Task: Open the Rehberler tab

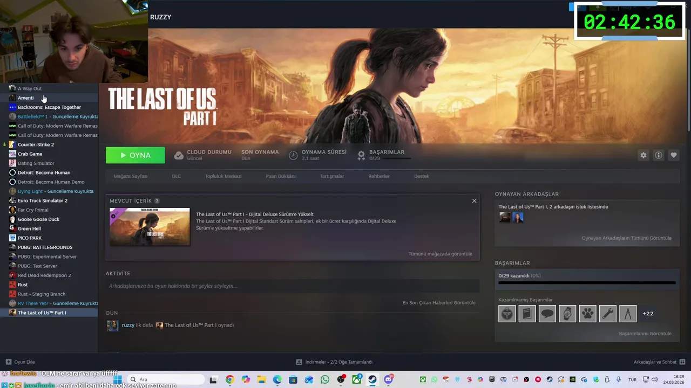Action: coord(379,176)
